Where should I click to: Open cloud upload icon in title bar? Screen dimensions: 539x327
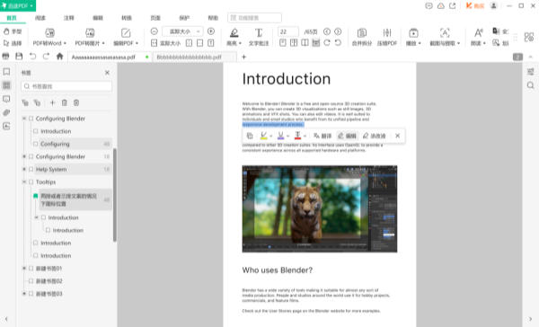[441, 6]
